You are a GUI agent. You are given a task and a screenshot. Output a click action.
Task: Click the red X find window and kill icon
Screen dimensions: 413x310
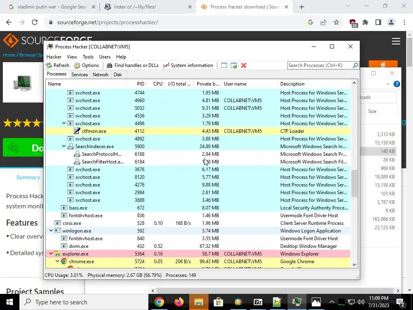[244, 65]
